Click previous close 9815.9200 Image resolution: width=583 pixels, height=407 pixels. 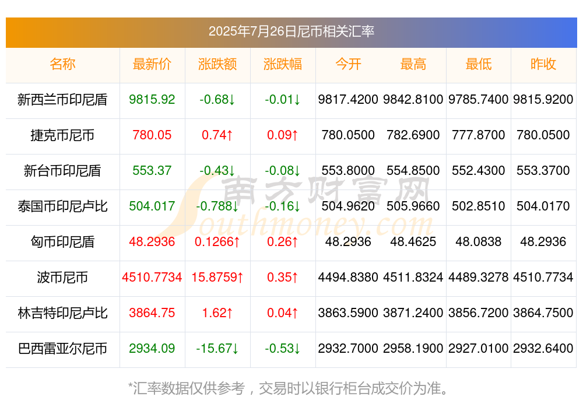click(543, 99)
